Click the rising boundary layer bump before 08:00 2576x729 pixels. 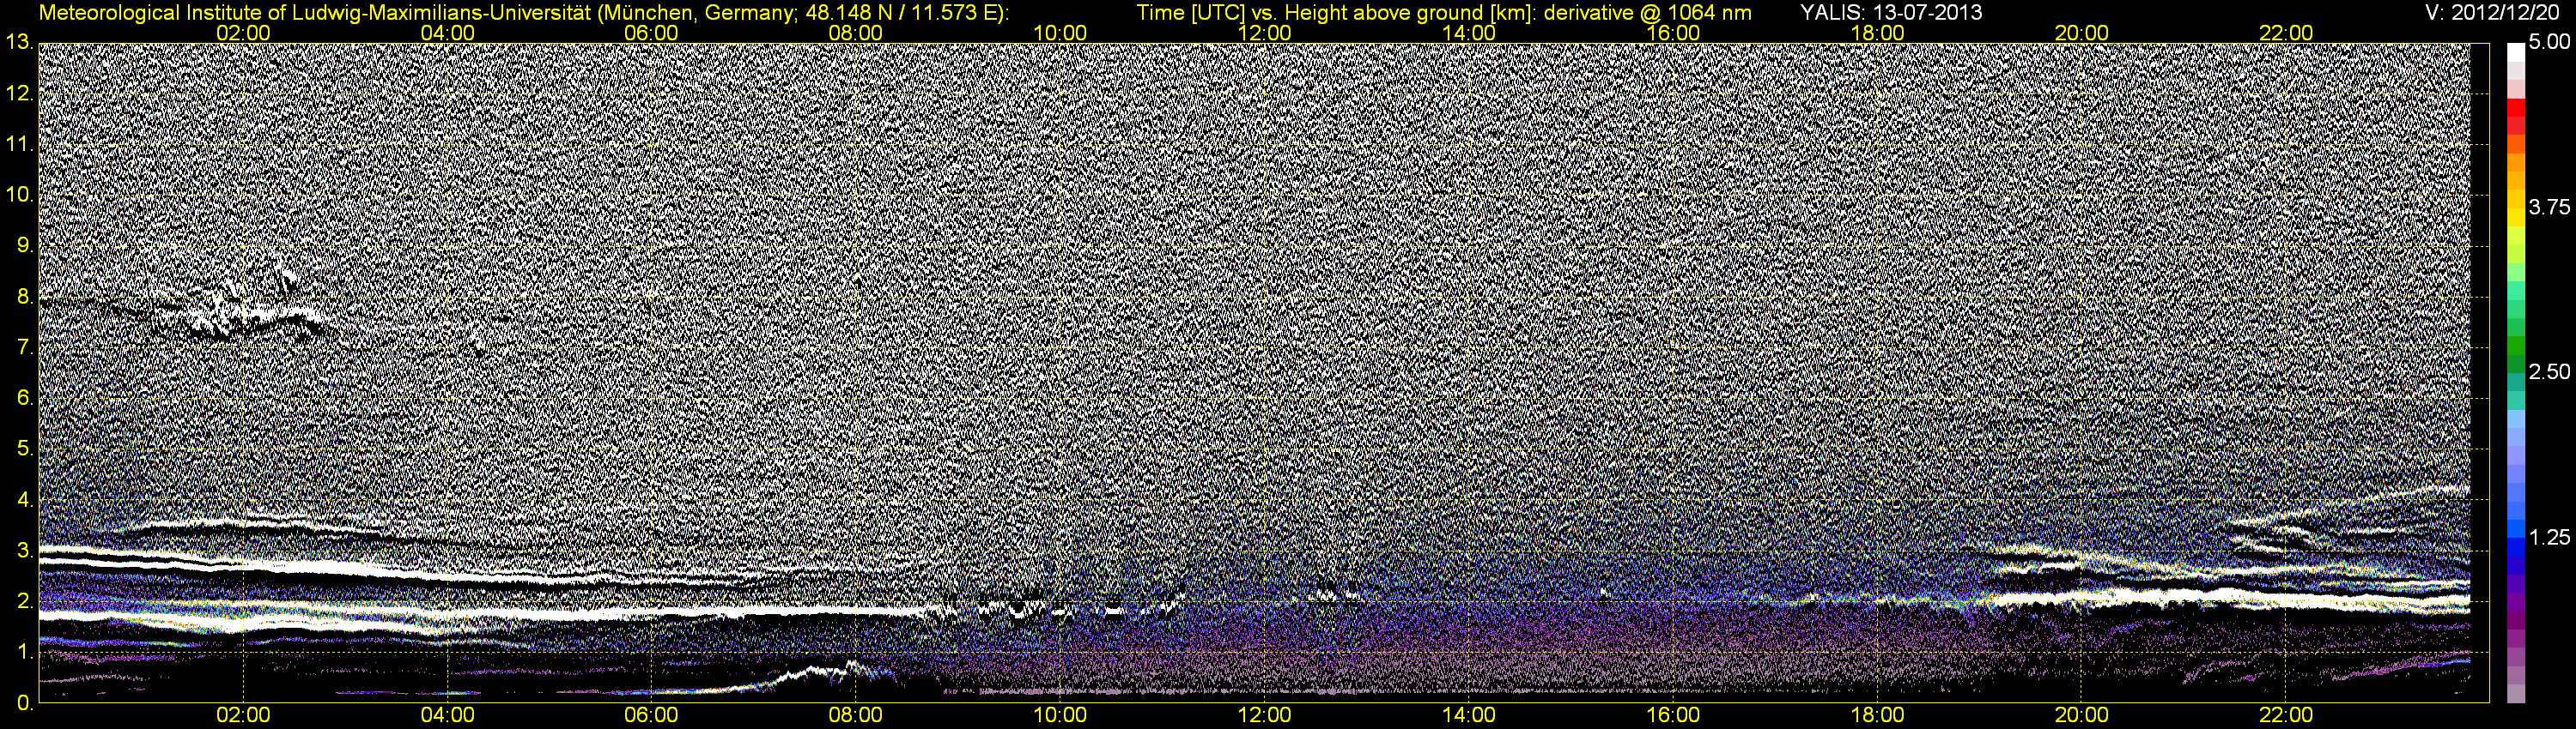[820, 674]
